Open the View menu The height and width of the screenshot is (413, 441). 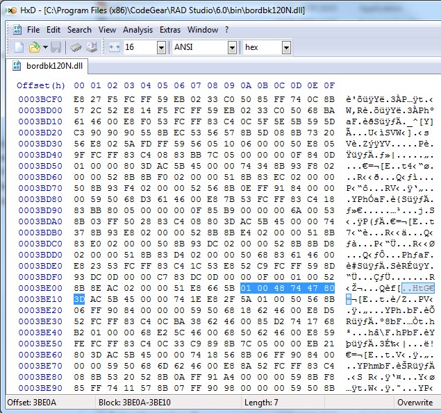(x=107, y=30)
